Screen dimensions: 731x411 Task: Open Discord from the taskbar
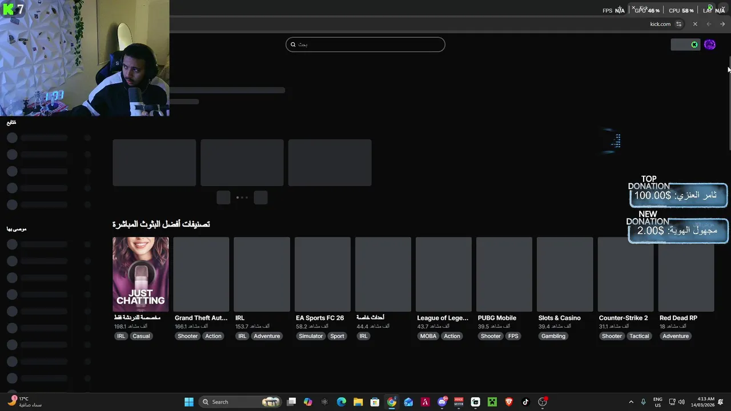pyautogui.click(x=442, y=402)
